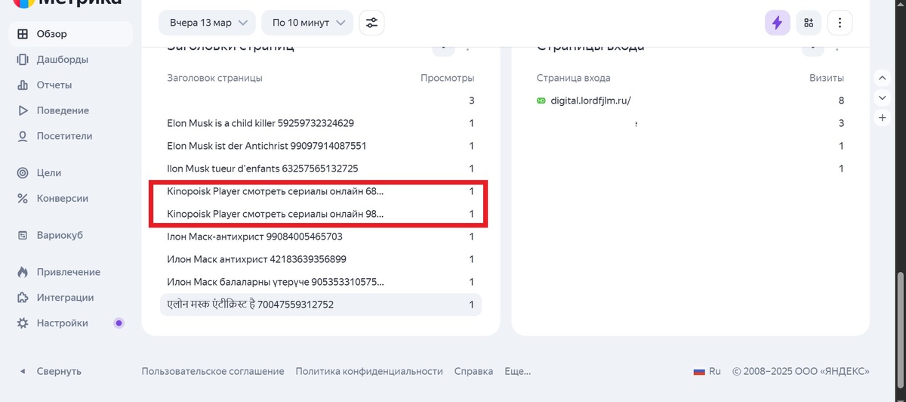The height and width of the screenshot is (402, 906).
Task: Select row Ілон Маск-антихрист 99084005465703
Action: click(321, 237)
